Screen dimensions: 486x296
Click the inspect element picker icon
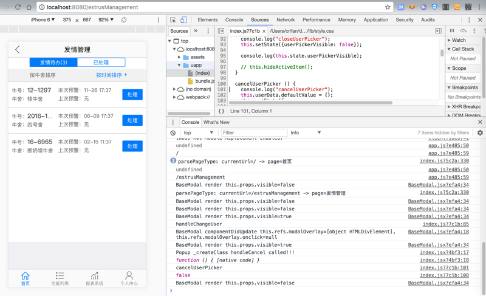(x=173, y=20)
